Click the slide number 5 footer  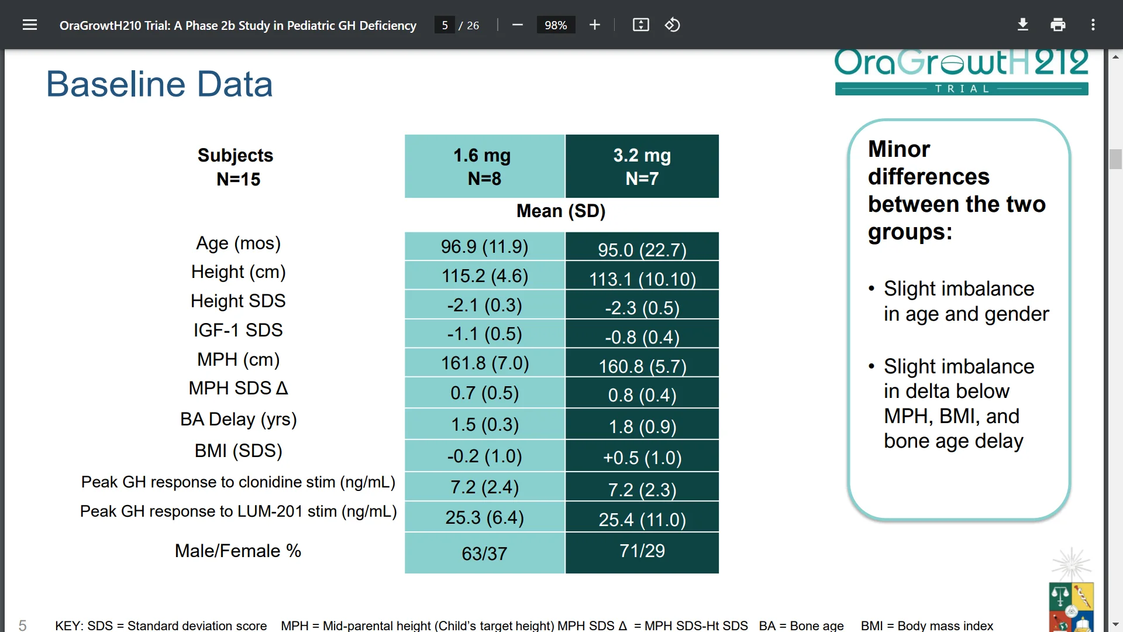click(x=23, y=625)
